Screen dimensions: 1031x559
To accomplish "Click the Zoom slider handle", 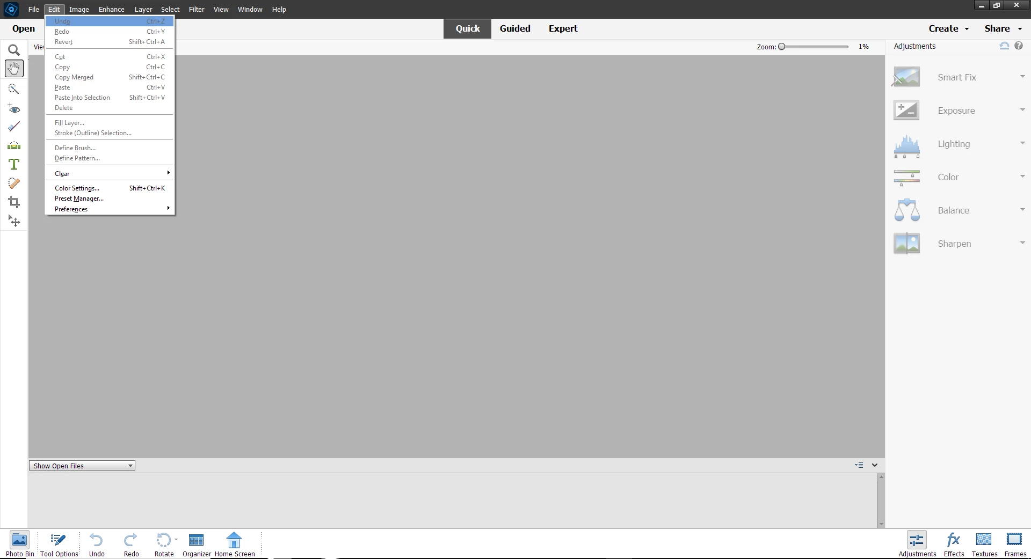I will coord(782,47).
